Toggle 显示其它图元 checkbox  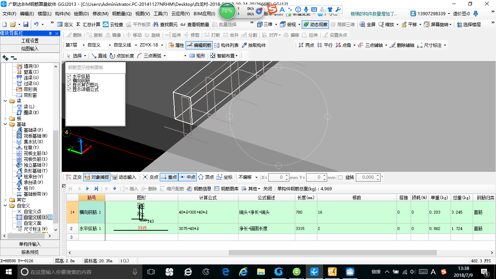69,85
